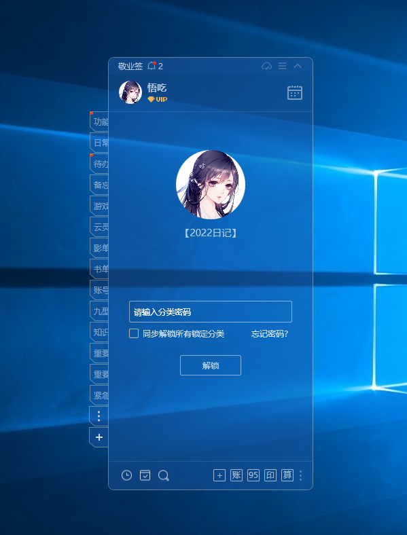
Task: Switch to the 功能 category tab
Action: [x=99, y=122]
